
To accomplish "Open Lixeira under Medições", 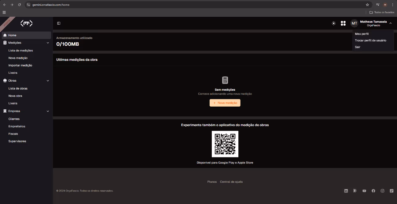I will click(13, 73).
